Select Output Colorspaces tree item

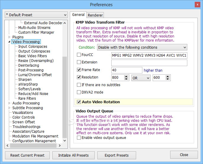point(34,51)
